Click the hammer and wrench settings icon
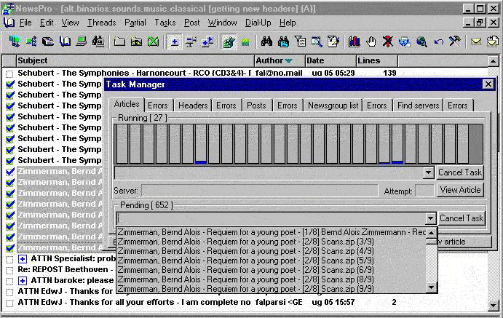 point(454,41)
